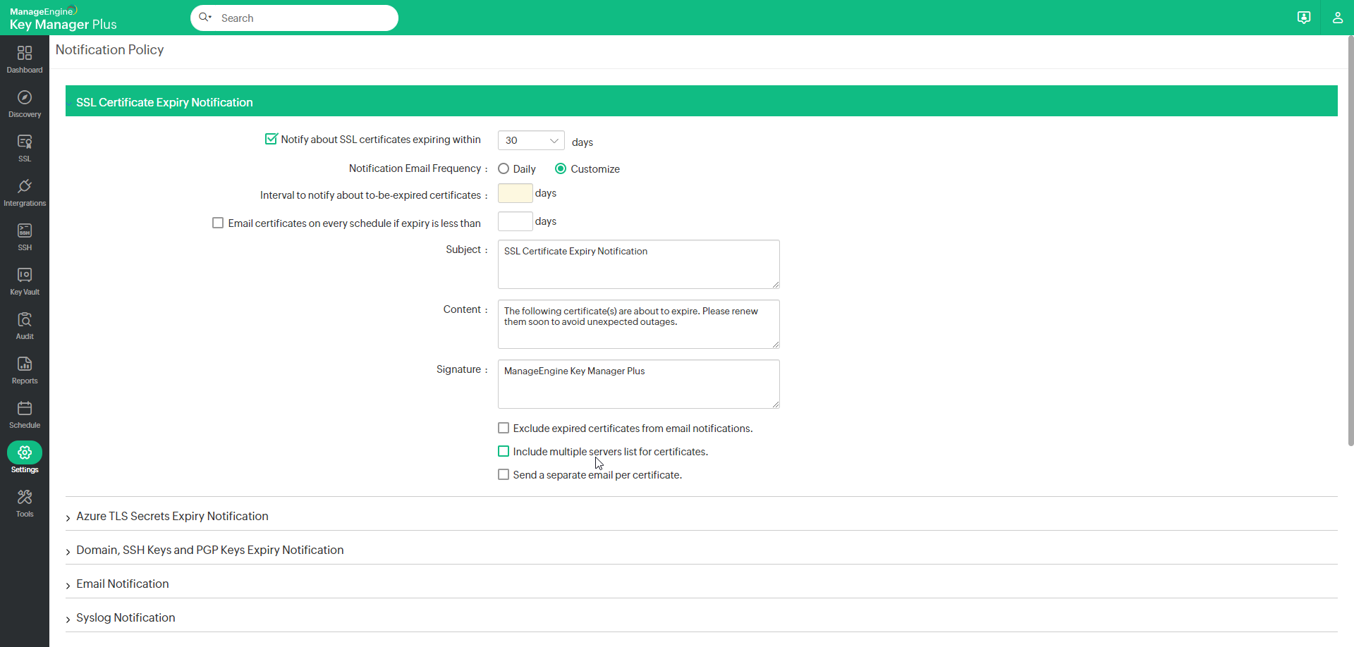Click the search magnifier icon

click(205, 18)
